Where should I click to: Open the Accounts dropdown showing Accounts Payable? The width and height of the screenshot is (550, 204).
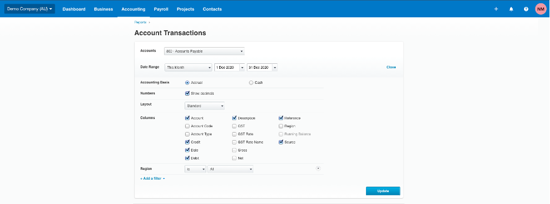204,51
